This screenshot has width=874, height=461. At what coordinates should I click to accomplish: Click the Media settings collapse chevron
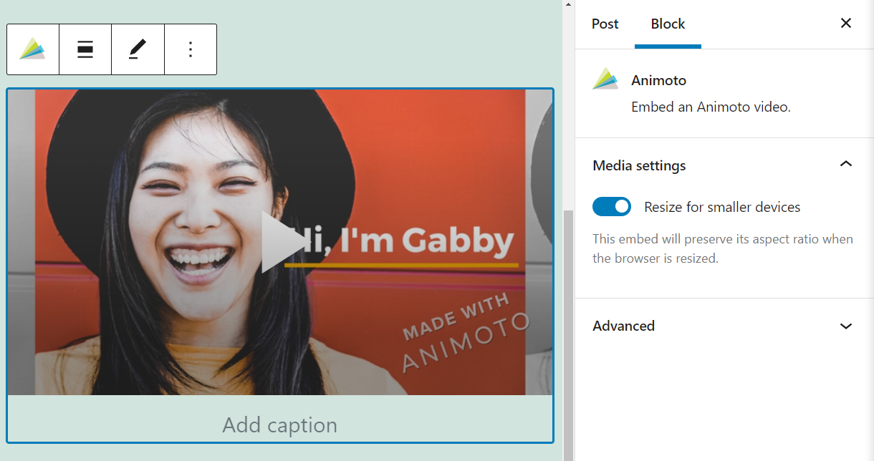pyautogui.click(x=846, y=164)
